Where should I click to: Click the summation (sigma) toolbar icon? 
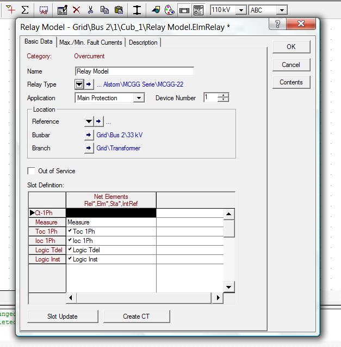click(25, 10)
